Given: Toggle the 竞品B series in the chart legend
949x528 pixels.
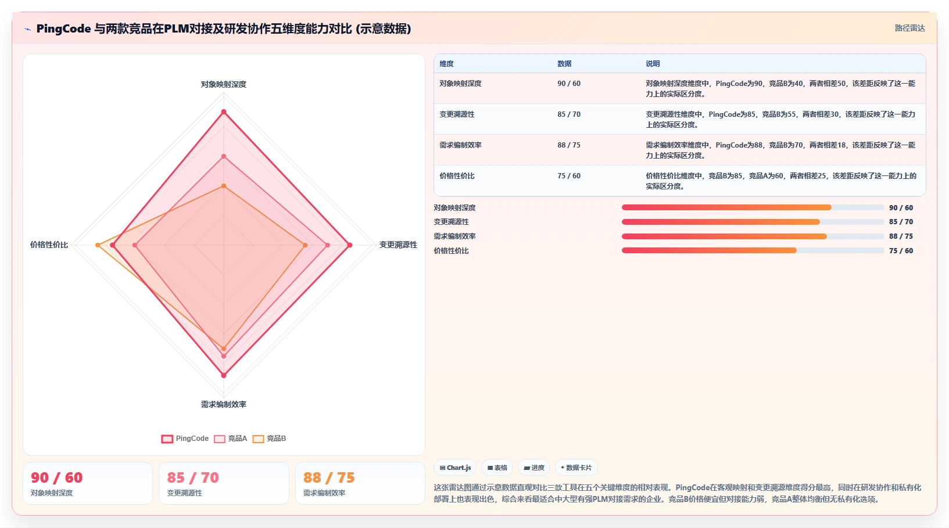Looking at the screenshot, I should click(269, 439).
